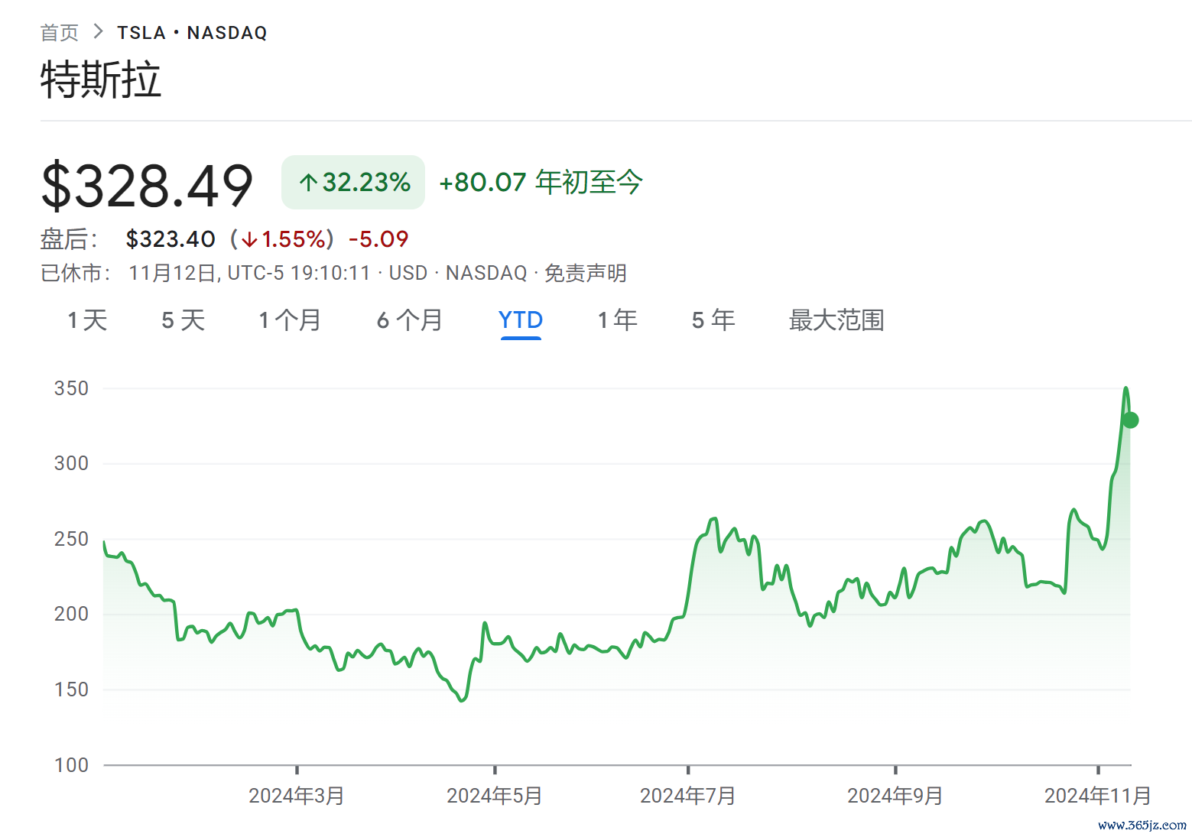Click the 300 y-axis label
The height and width of the screenshot is (837, 1192).
click(71, 463)
